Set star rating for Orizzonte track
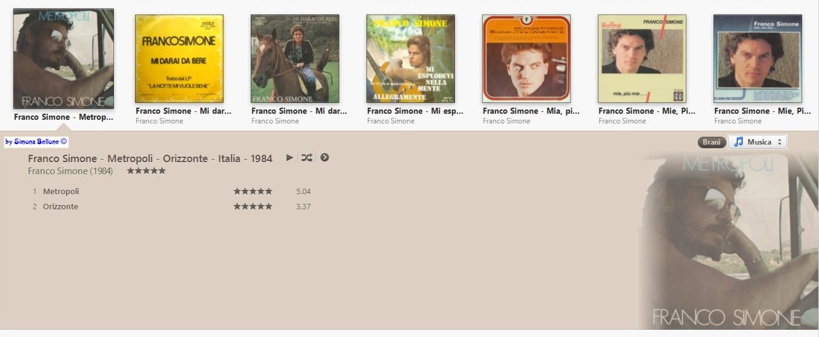The width and height of the screenshot is (819, 337). [x=253, y=206]
